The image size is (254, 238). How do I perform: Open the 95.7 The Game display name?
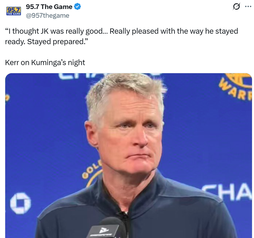tap(49, 7)
